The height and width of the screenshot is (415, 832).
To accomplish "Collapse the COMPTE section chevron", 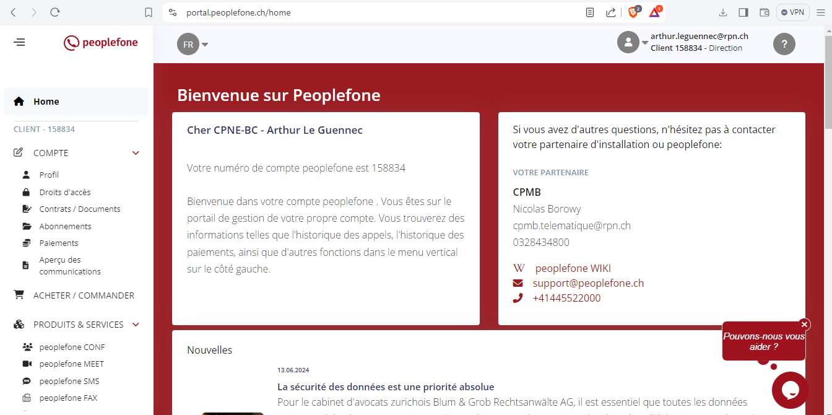I will pyautogui.click(x=136, y=153).
